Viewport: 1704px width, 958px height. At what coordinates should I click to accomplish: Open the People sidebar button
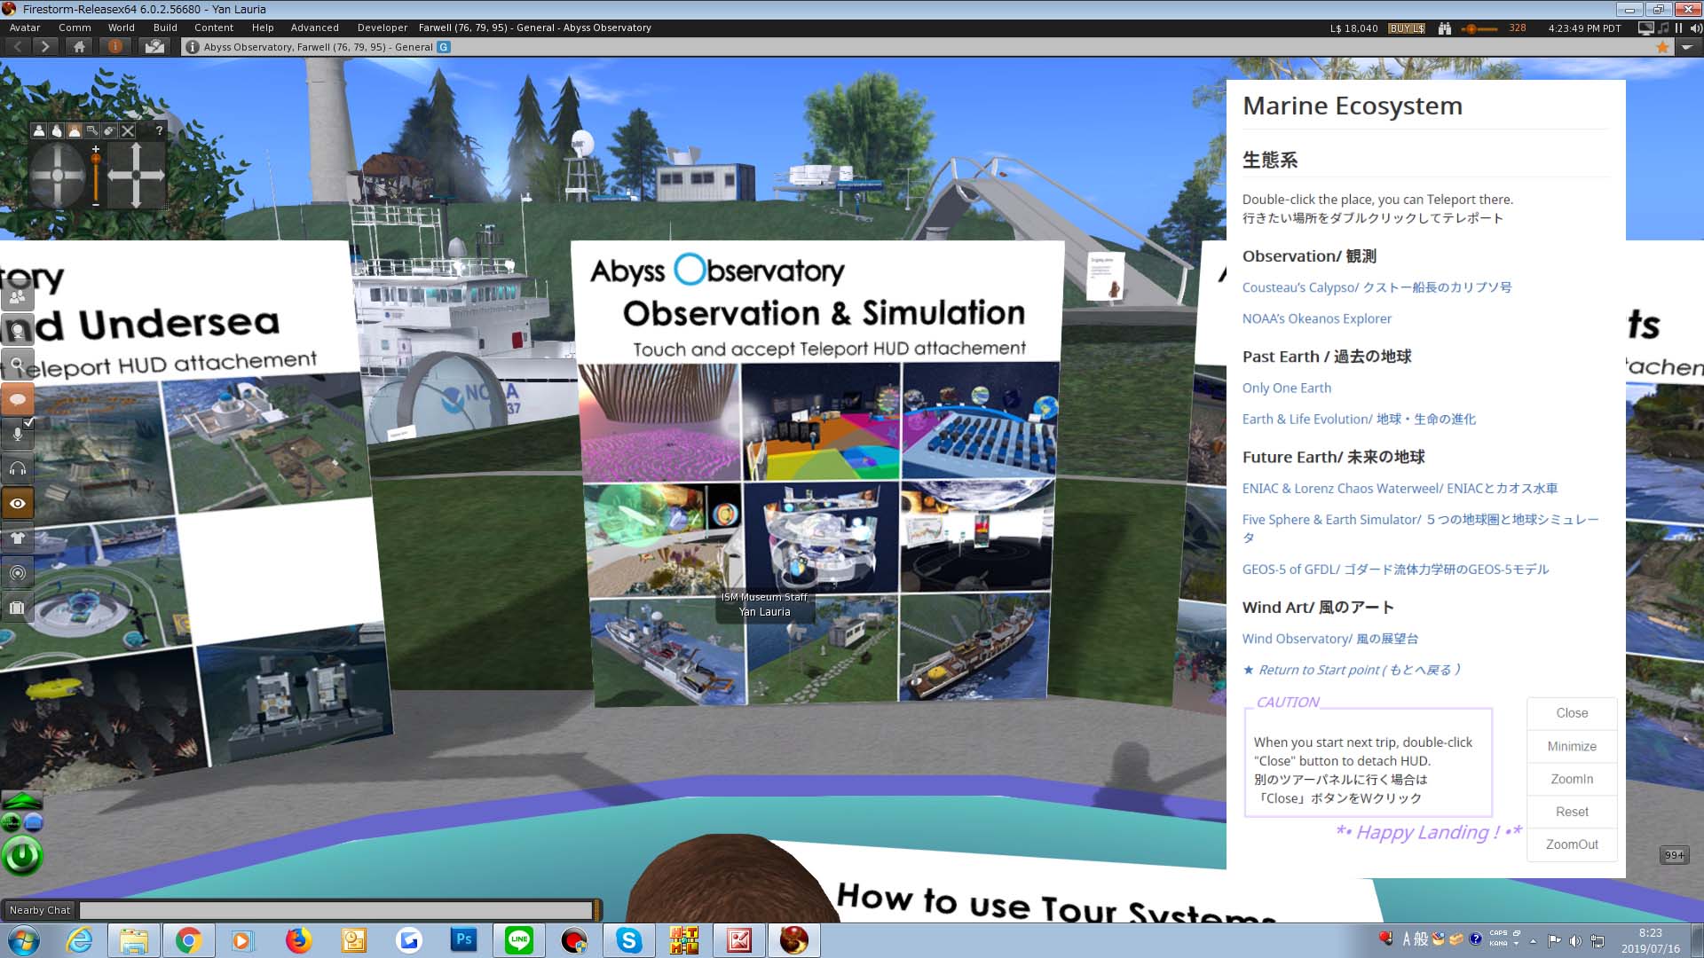click(17, 295)
